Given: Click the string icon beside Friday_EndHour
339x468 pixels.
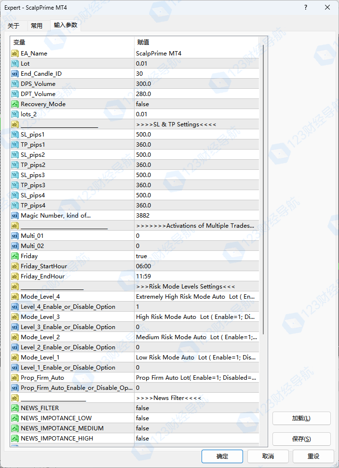Looking at the screenshot, I should tap(15, 276).
